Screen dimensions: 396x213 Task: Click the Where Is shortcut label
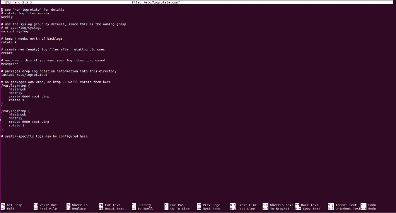click(80, 205)
